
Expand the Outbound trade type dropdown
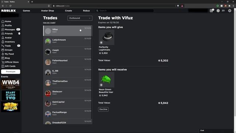(x=80, y=18)
